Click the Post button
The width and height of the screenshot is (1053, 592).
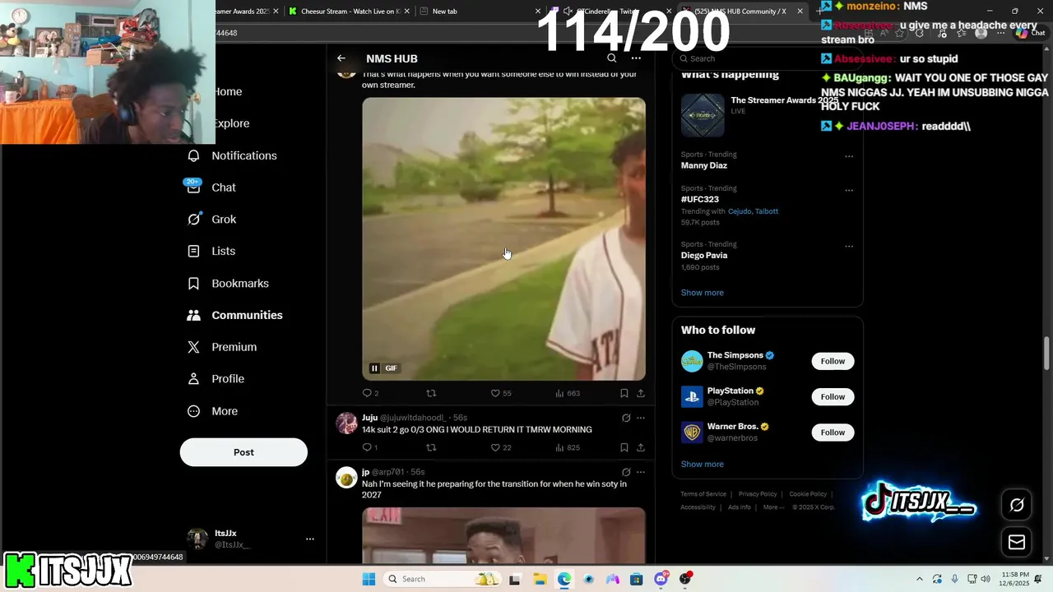[244, 452]
